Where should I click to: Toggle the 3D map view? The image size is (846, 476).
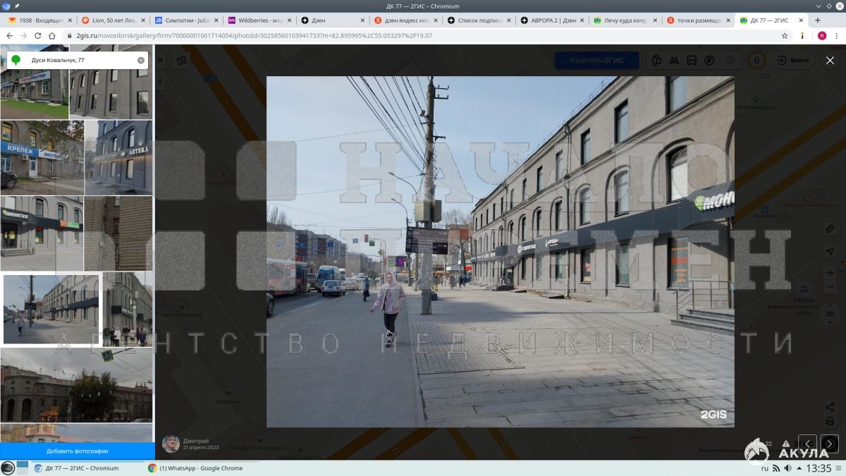tap(830, 313)
